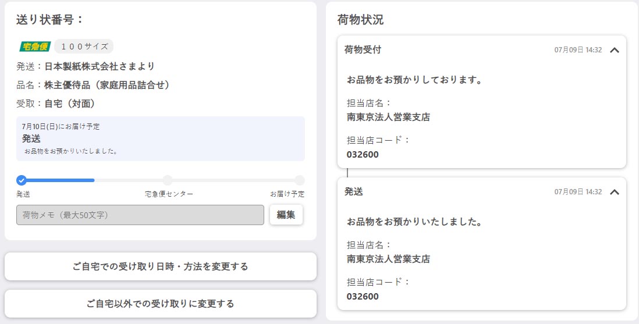Collapse the 発送 status section chevron
Viewport: 639px width, 324px height.
pyautogui.click(x=614, y=192)
